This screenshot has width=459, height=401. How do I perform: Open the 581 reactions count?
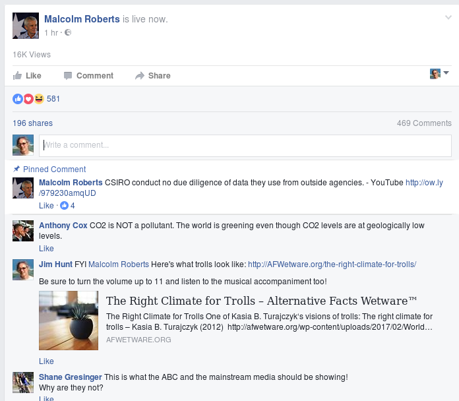53,99
